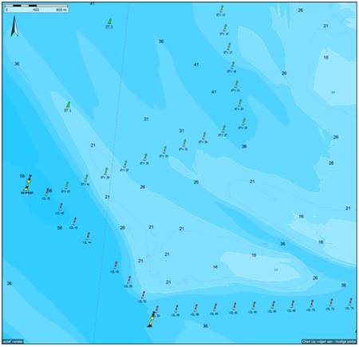359x347 pixels.
Task: Click the 'actief venster' status label
Action: (x=13, y=341)
